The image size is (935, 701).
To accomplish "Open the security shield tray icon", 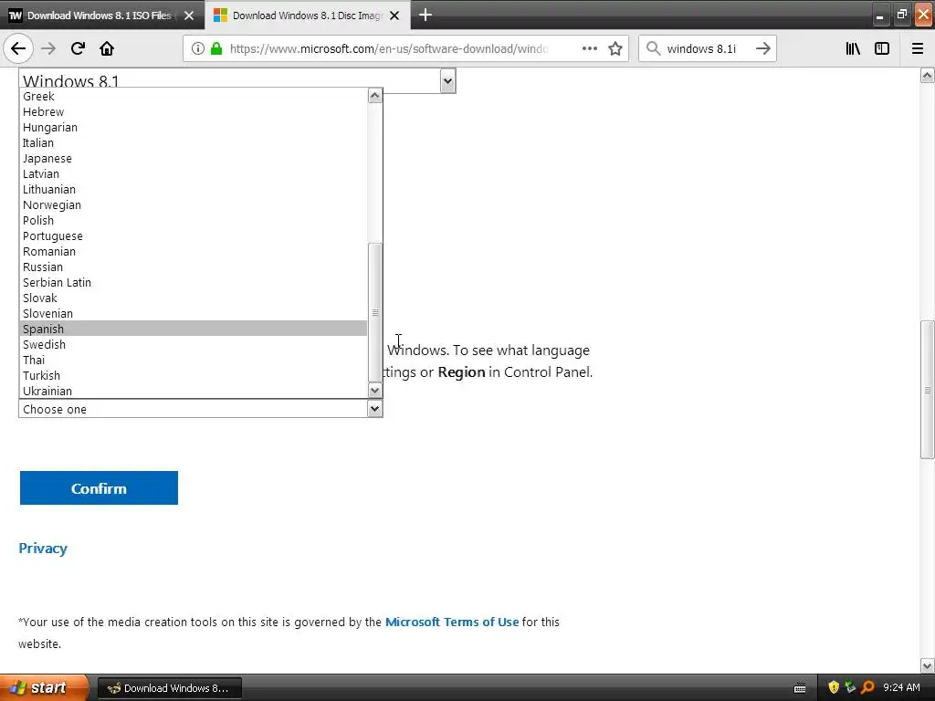I will (834, 687).
